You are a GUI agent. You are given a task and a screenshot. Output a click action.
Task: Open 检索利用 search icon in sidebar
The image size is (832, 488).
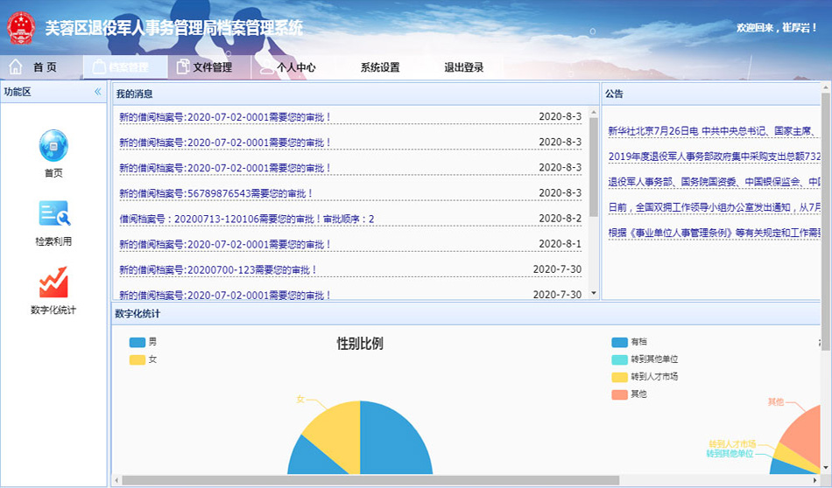pos(53,213)
